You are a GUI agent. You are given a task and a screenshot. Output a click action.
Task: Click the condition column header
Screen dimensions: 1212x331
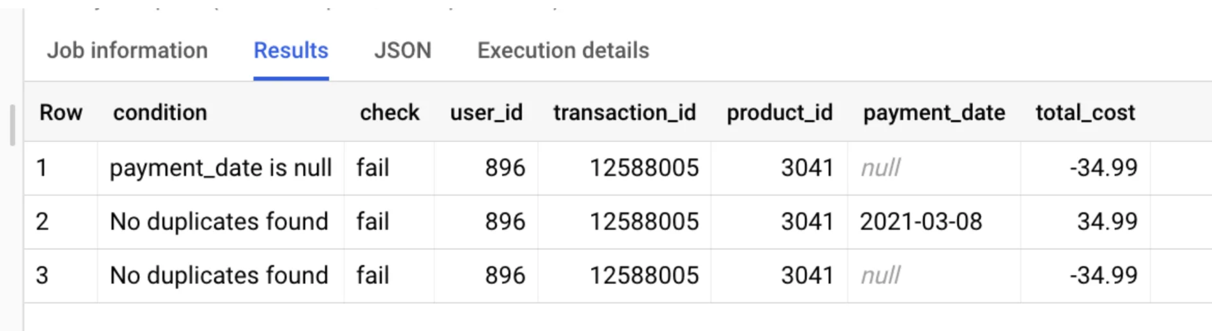[160, 113]
